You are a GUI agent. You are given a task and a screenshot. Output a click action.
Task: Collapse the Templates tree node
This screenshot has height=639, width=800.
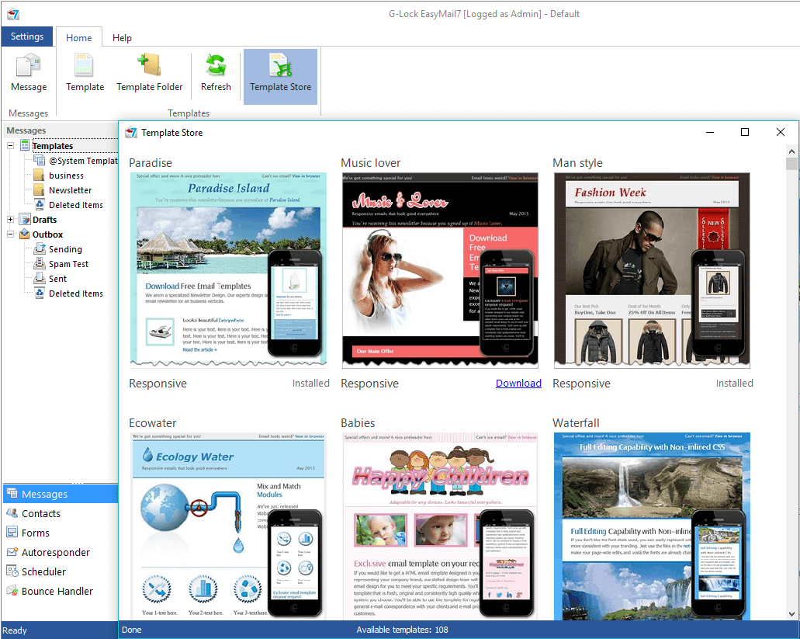[11, 145]
